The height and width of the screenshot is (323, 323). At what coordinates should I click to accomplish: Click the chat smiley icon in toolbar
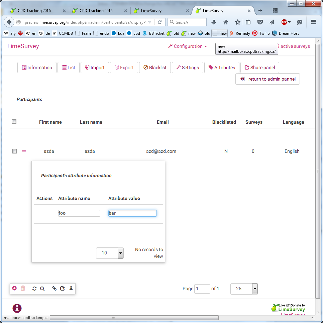point(300,22)
